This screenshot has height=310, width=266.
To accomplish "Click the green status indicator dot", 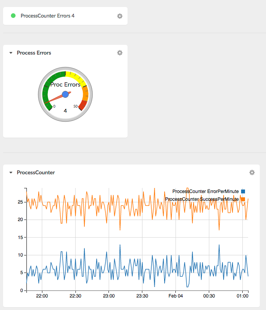I will pos(13,16).
